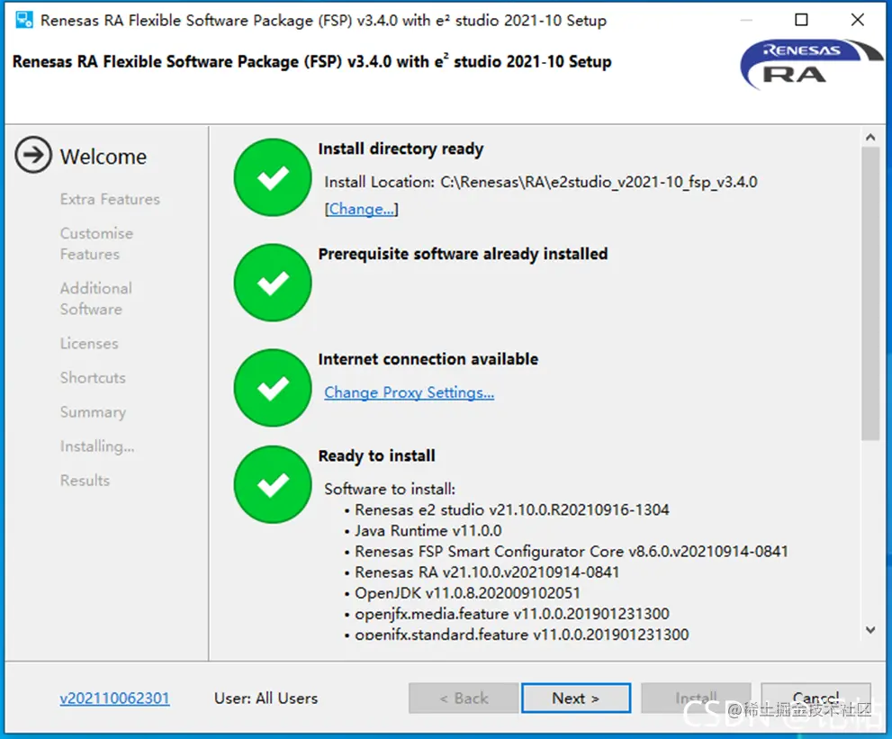
Task: Click the green check beside Ready to install
Action: (x=273, y=484)
